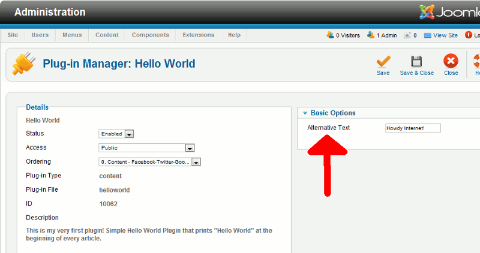Click the Plug-in Manager: Hello World title
The image size is (480, 253).
click(x=119, y=64)
